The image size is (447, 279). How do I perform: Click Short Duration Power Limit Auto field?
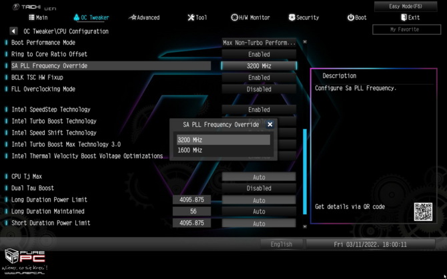(259, 224)
